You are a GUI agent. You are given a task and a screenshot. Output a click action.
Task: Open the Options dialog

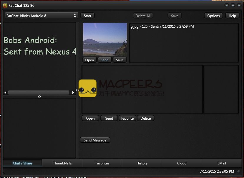(x=213, y=16)
